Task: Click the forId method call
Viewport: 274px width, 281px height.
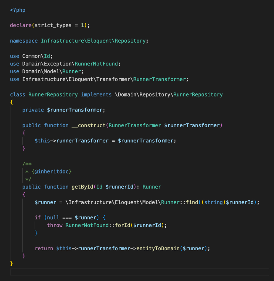Action: 122,225
